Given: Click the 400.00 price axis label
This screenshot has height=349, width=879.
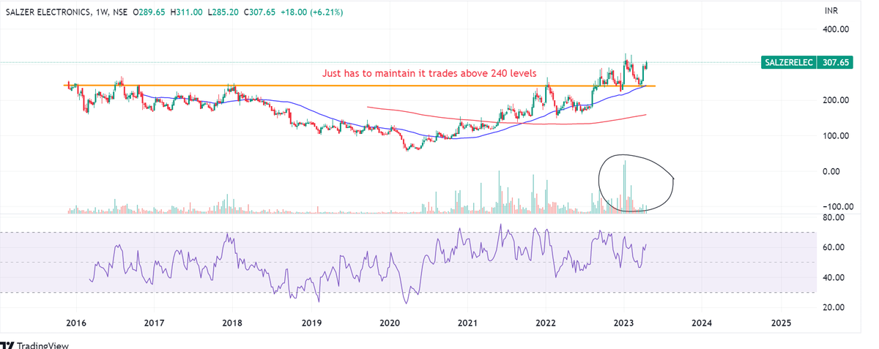Looking at the screenshot, I should point(834,29).
